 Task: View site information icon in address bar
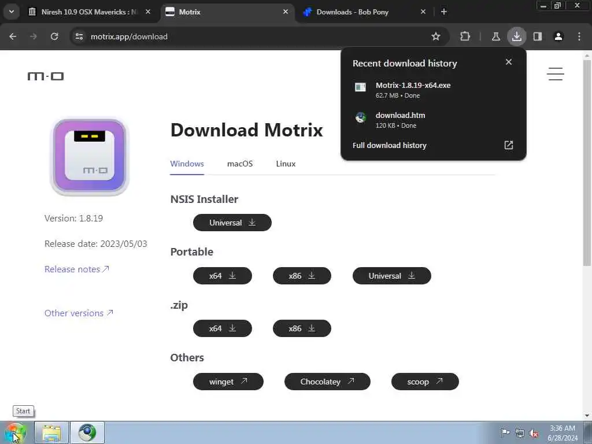[x=79, y=36]
